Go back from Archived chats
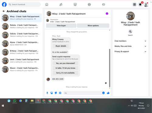This screenshot has height=113, width=152. (4, 11)
